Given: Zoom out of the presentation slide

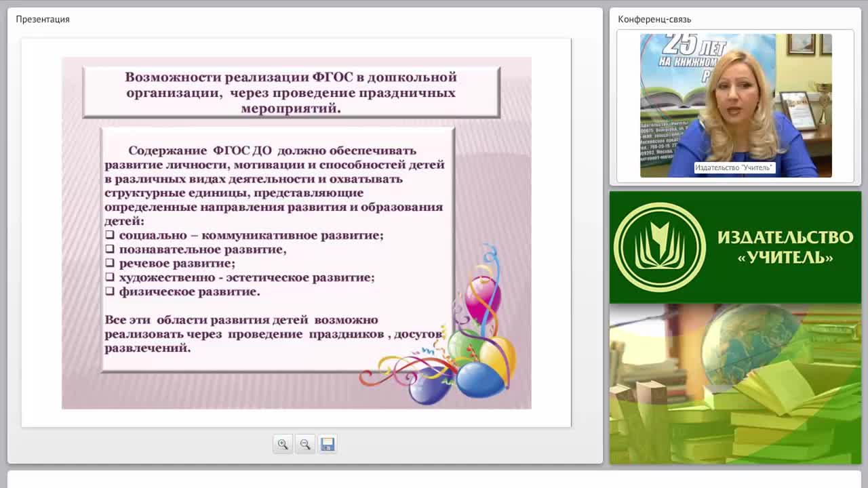Looking at the screenshot, I should [305, 444].
